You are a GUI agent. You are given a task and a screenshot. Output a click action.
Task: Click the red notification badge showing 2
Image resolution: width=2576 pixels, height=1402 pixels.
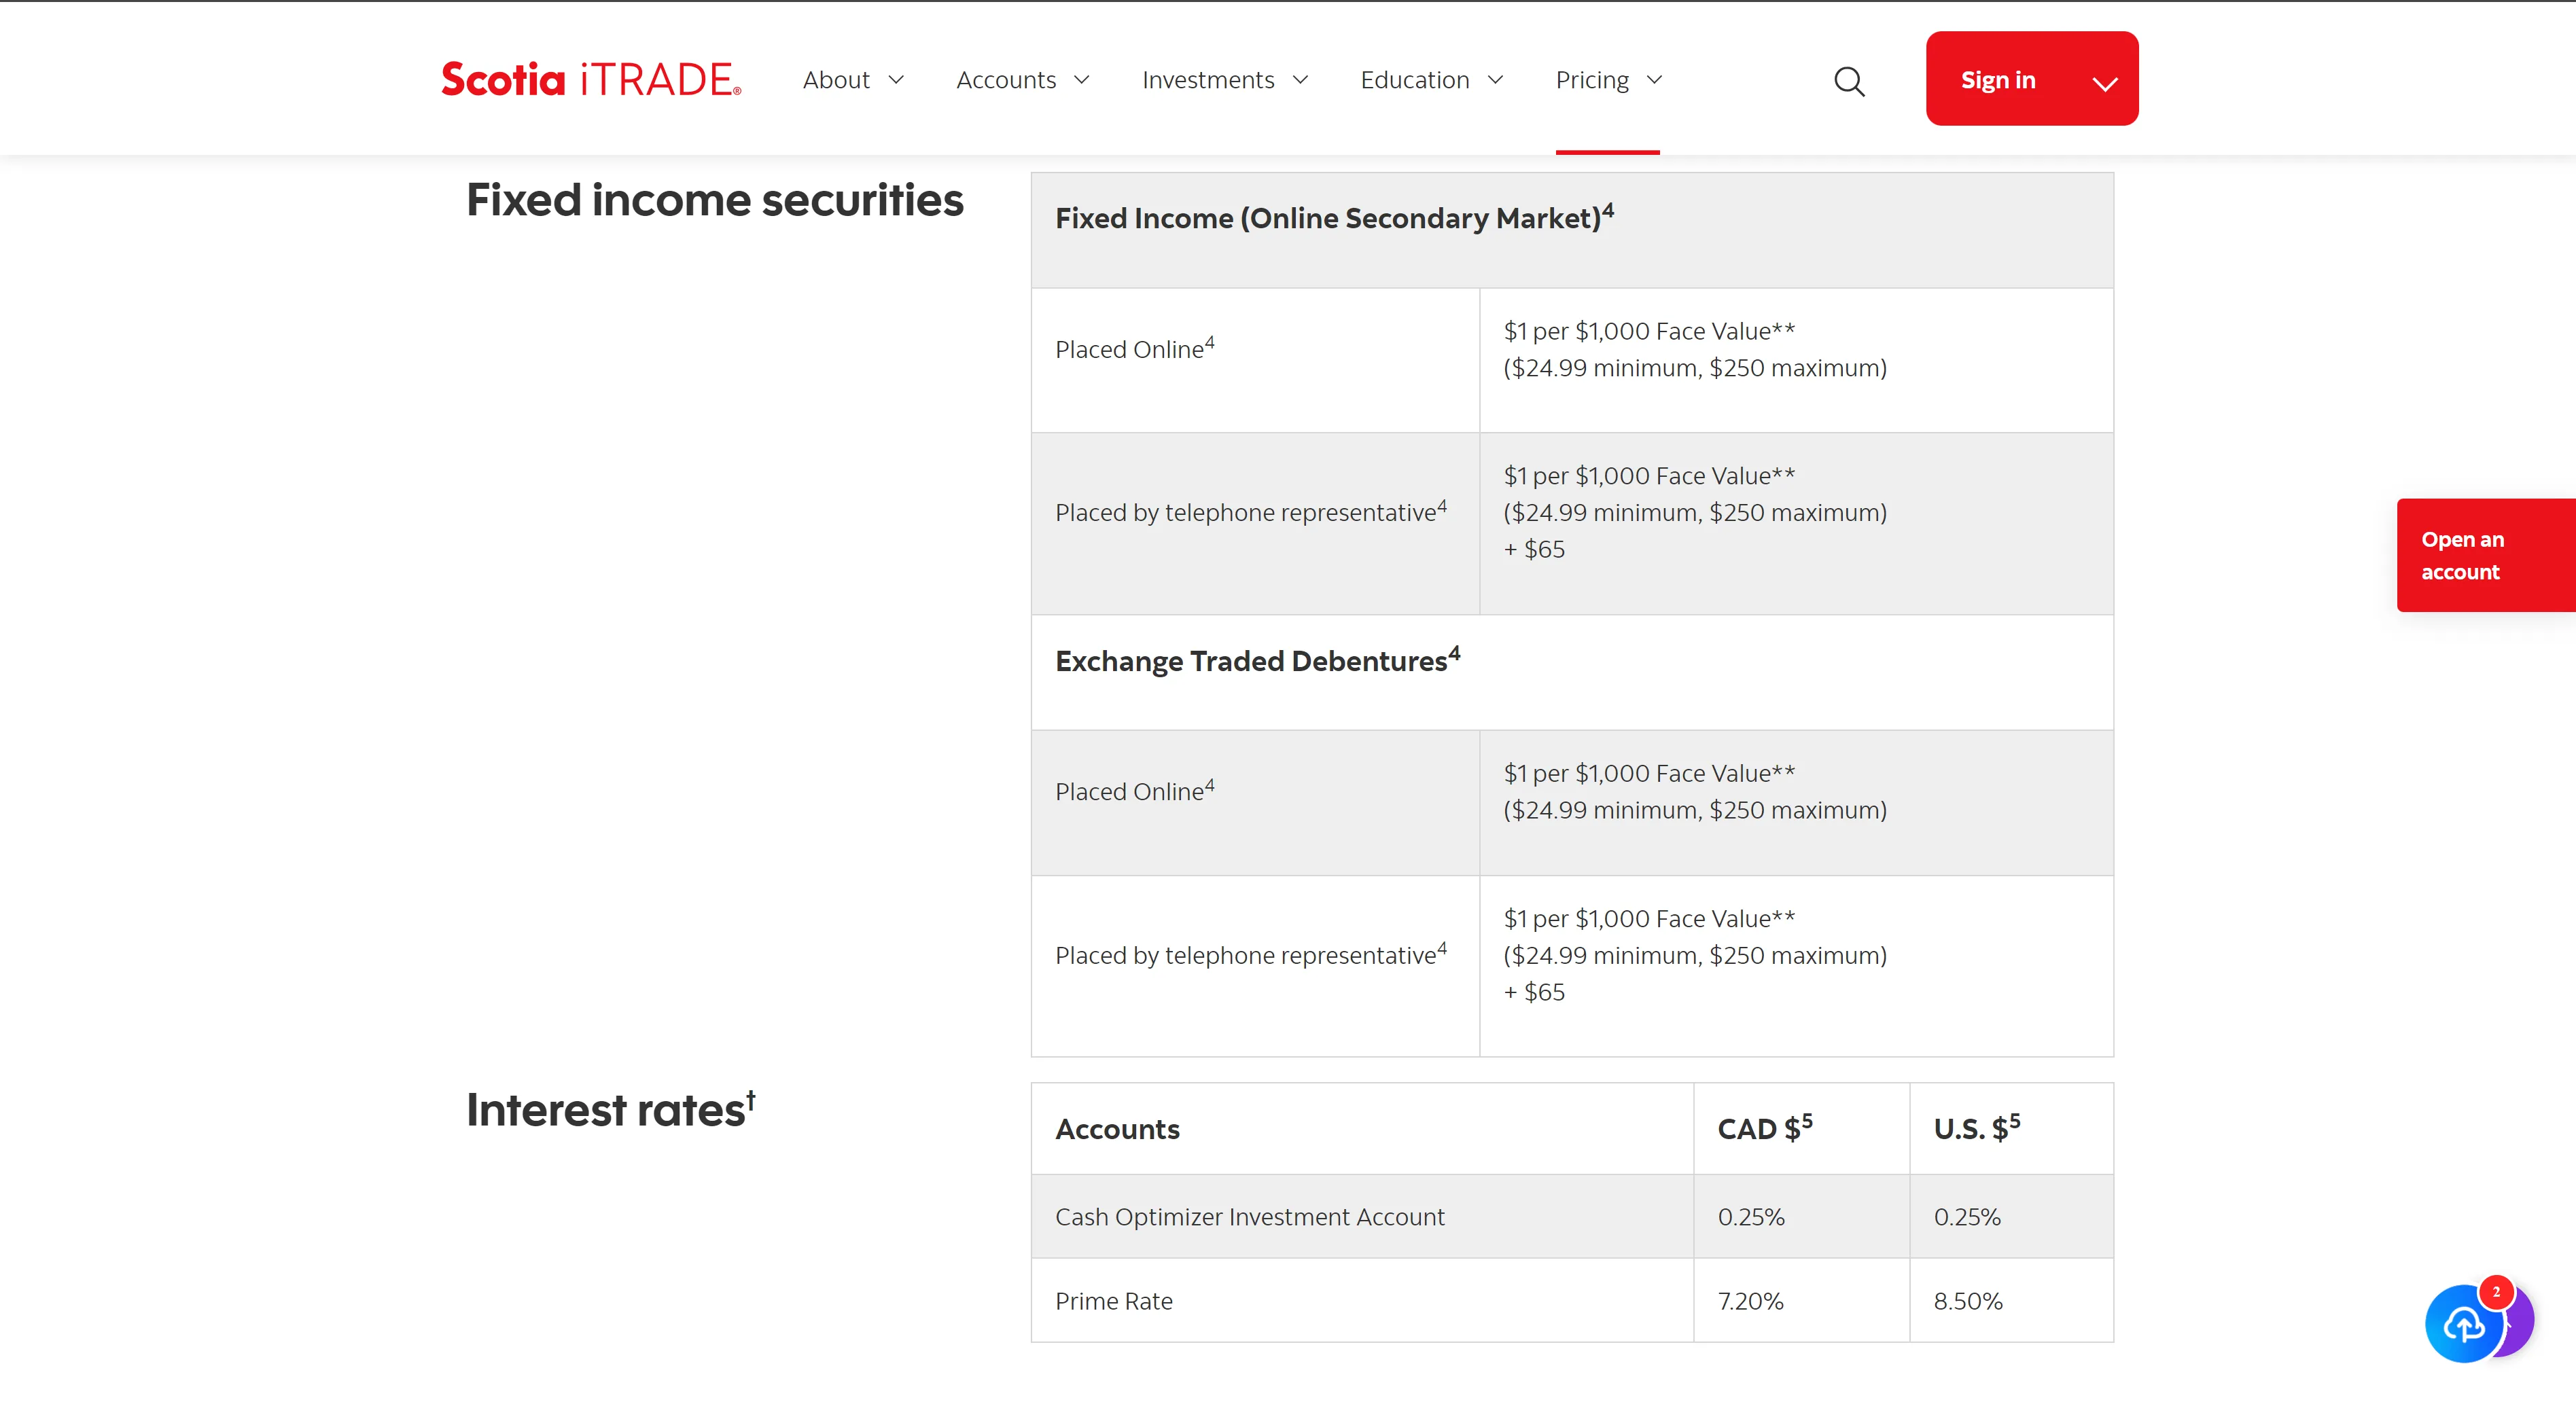point(2496,1292)
